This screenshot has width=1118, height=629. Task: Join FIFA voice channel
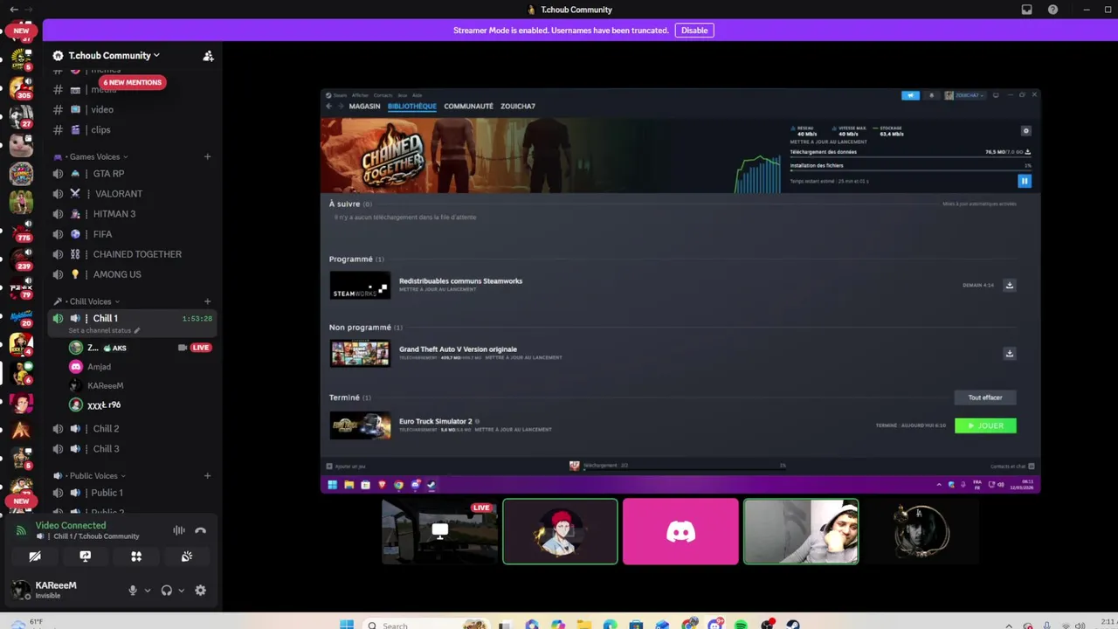click(133, 233)
